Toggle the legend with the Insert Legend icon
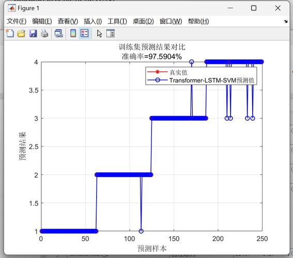This screenshot has width=293, height=258. pos(85,34)
